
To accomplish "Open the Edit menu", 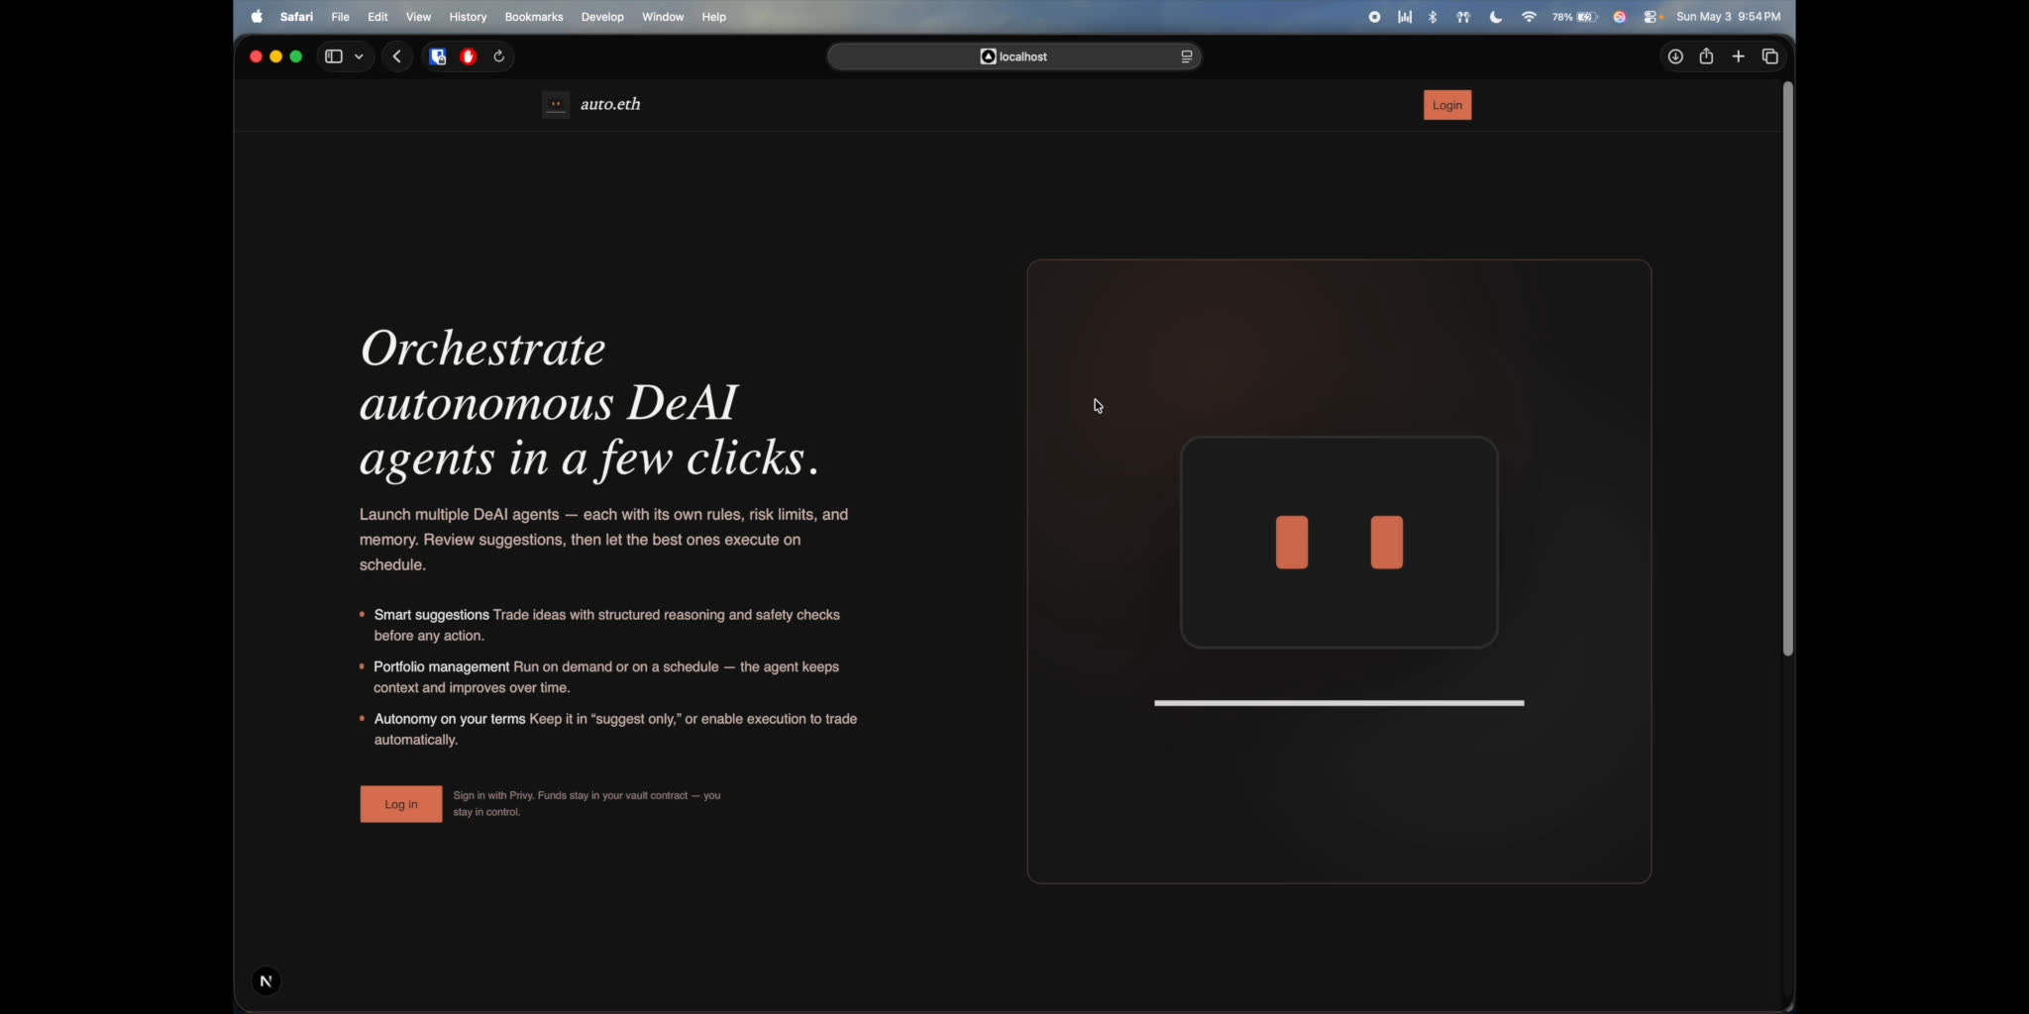I will point(377,17).
